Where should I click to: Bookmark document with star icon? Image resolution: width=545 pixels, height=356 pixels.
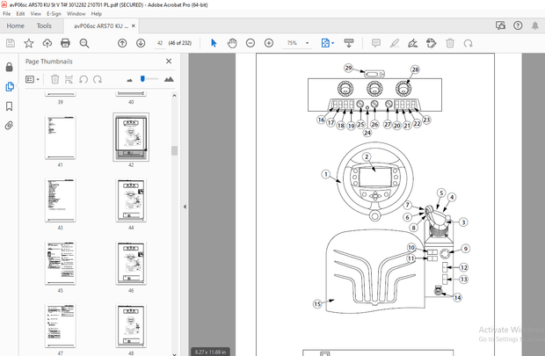click(29, 43)
